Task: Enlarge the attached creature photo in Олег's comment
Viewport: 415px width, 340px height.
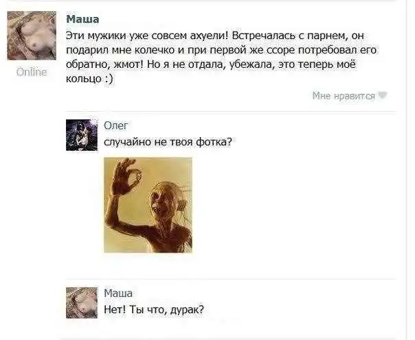Action: point(148,205)
